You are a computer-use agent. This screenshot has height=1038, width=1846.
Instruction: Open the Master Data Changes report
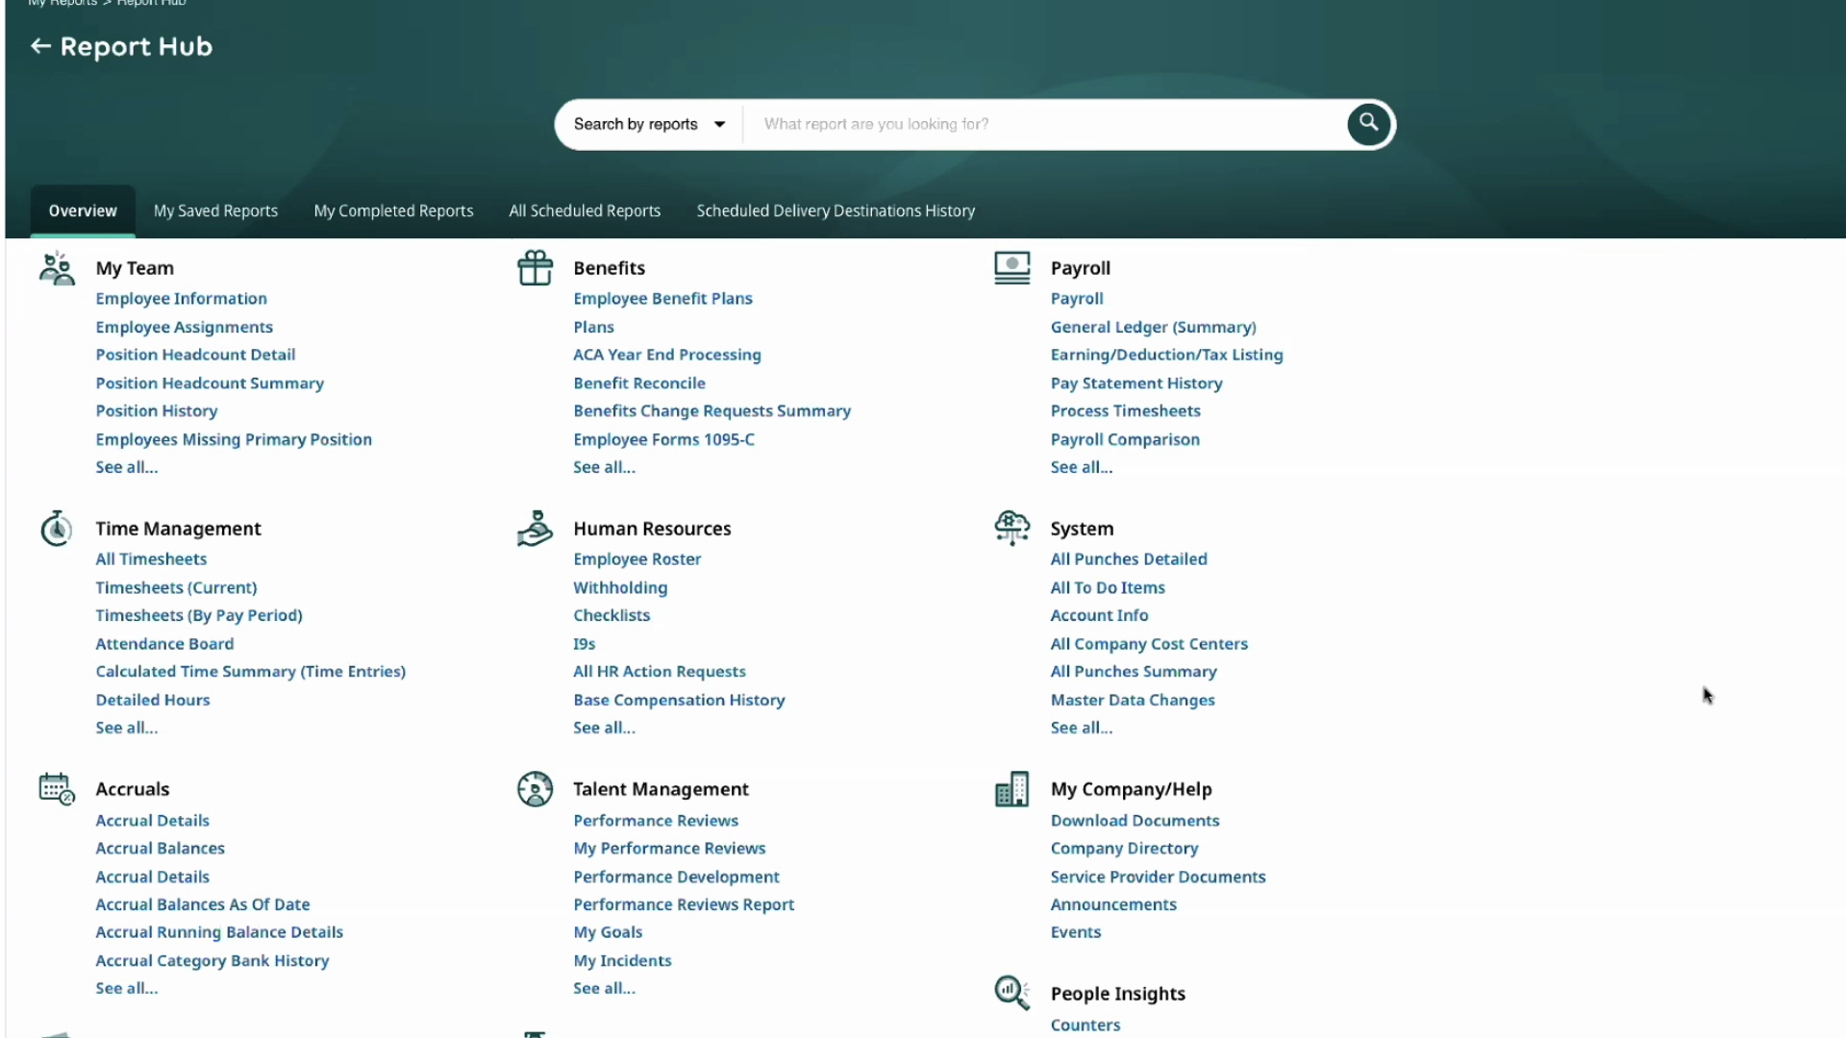click(1133, 700)
